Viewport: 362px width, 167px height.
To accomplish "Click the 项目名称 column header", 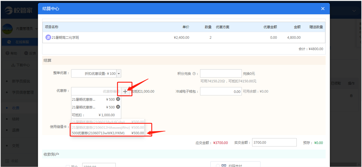I will pos(52,27).
